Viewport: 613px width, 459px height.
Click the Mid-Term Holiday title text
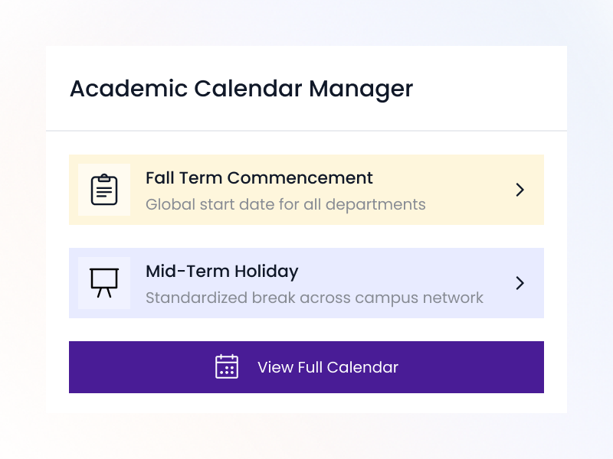pyautogui.click(x=221, y=272)
